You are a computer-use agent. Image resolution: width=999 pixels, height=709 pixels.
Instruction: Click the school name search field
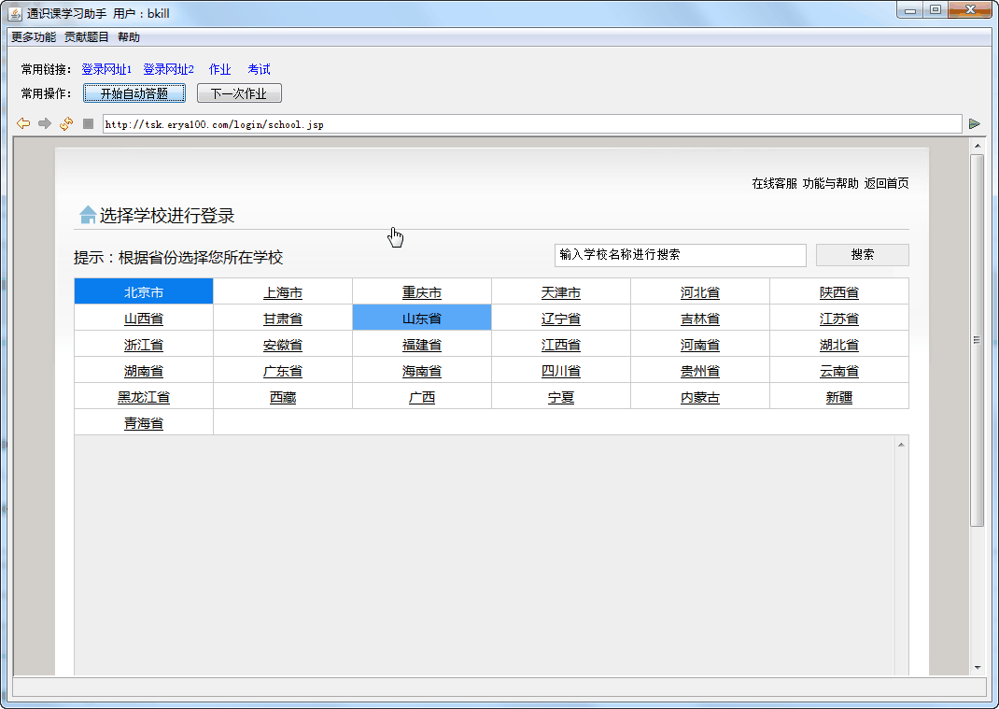(680, 255)
